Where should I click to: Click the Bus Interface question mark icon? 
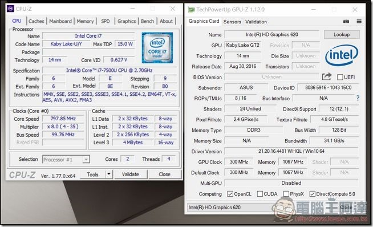coord(358,98)
